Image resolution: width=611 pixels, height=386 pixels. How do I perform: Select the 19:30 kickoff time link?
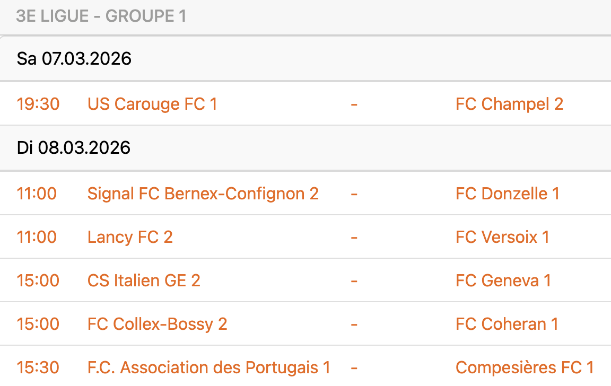tap(38, 104)
